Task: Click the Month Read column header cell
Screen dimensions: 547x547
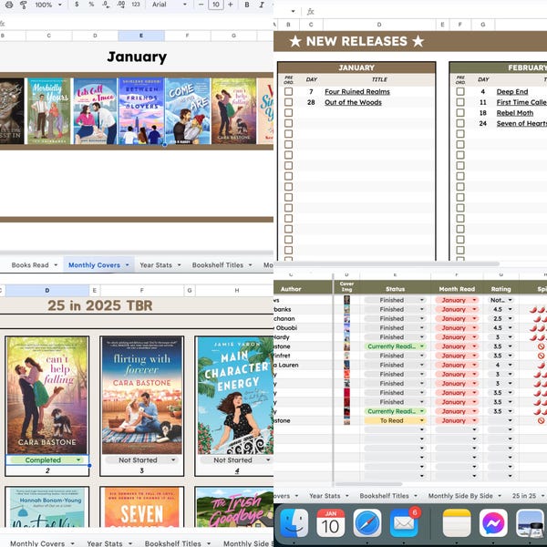Action: pos(457,289)
